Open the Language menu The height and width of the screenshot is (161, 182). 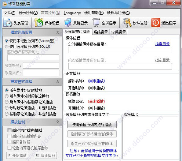pyautogui.click(x=72, y=13)
